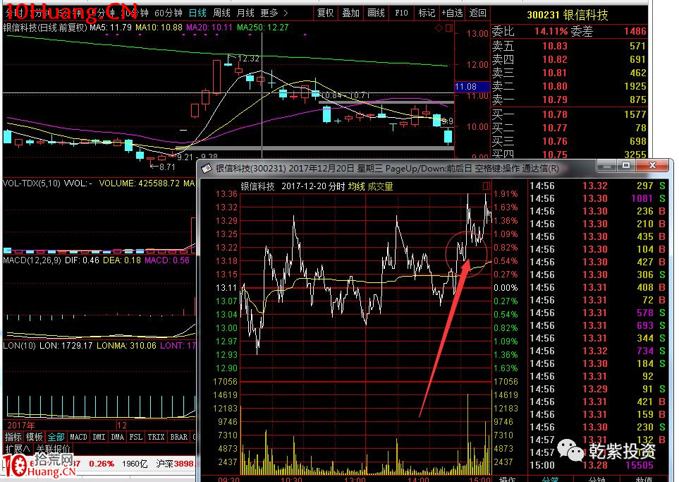The image size is (679, 482).
Task: Click the 委差 value 1486
Action: (635, 31)
